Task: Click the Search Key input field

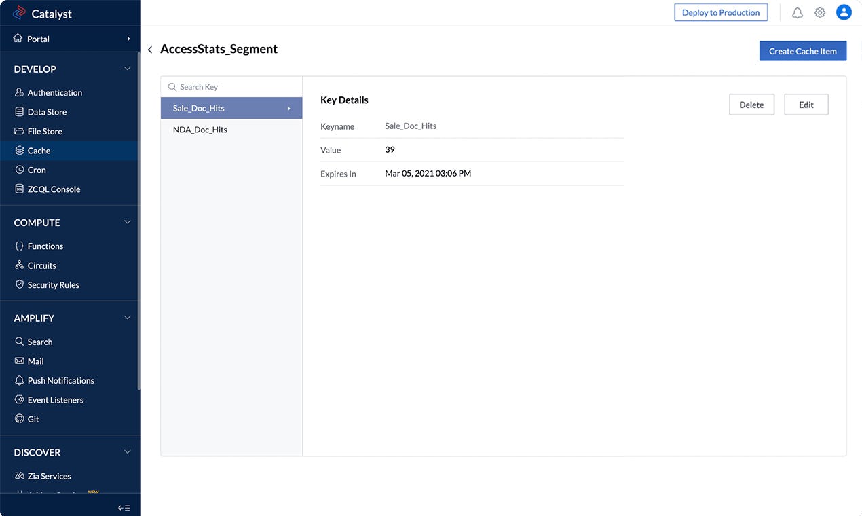Action: point(217,86)
